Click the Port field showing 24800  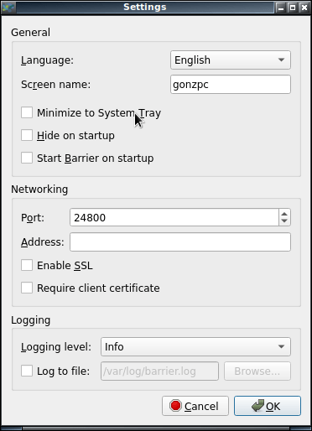174,217
